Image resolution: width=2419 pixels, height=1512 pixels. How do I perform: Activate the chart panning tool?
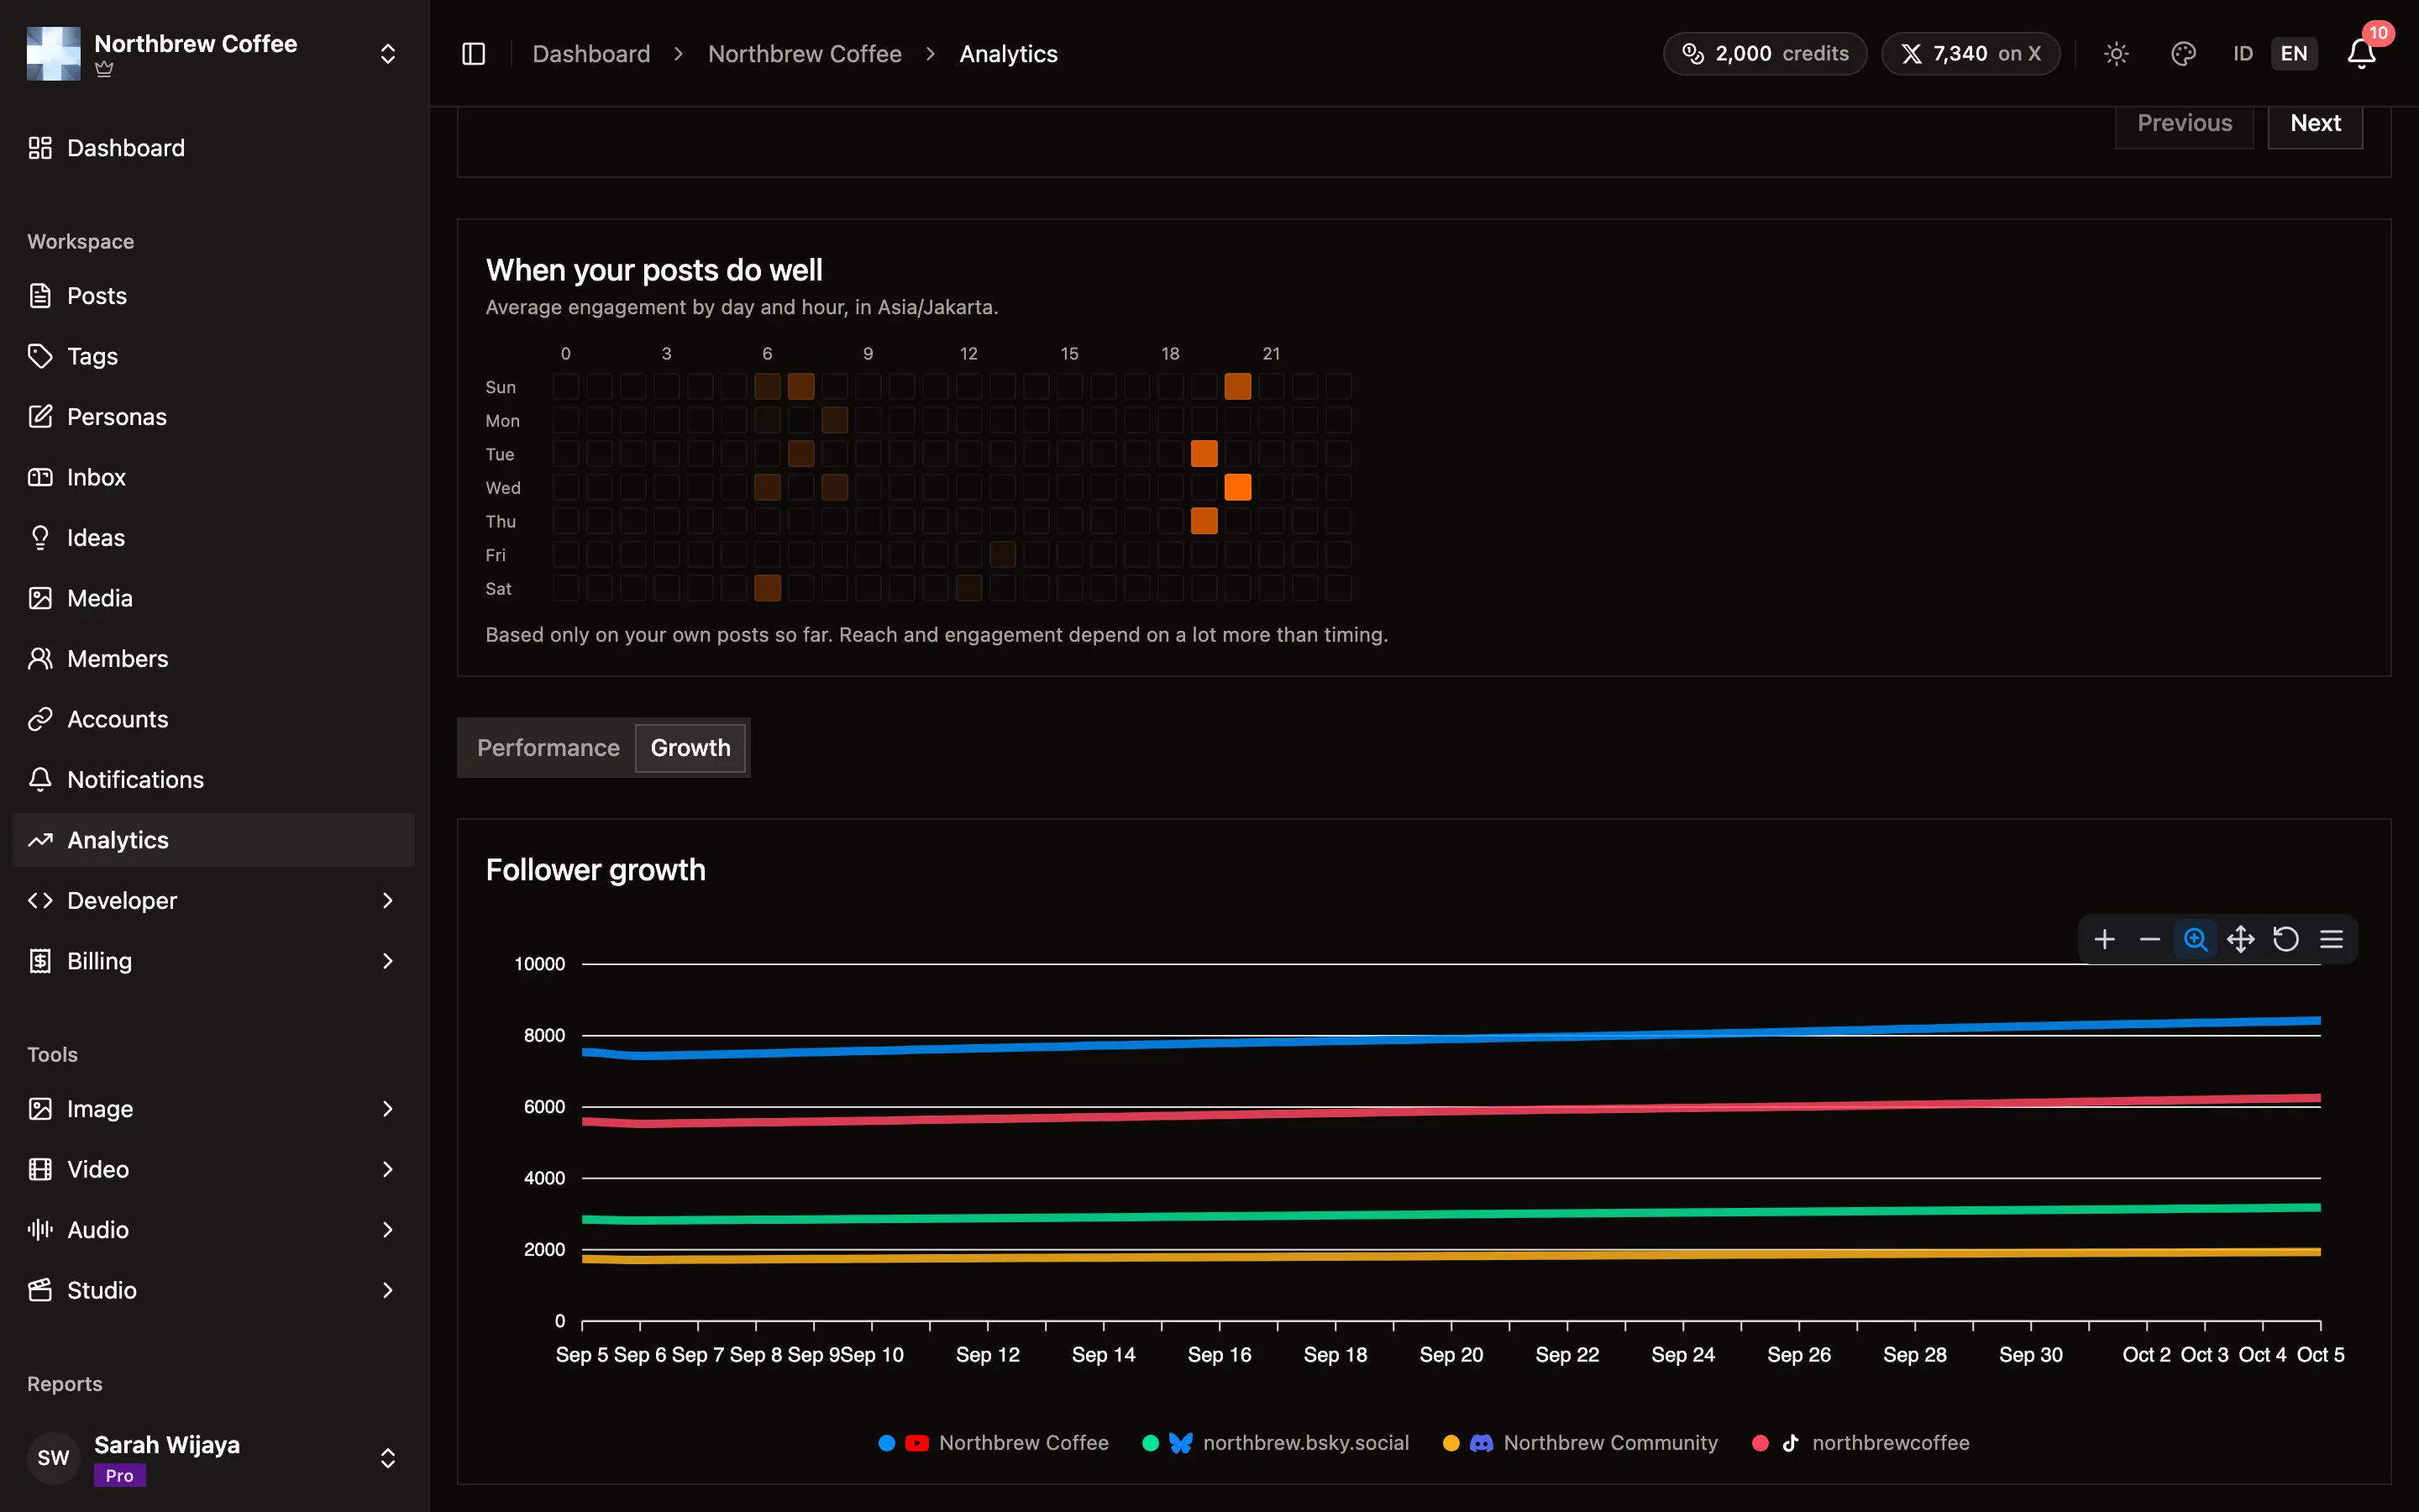(x=2240, y=939)
